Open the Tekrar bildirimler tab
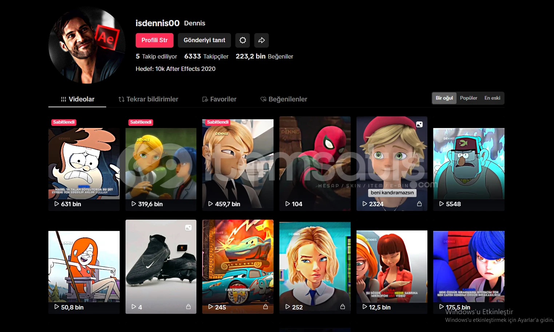 pyautogui.click(x=148, y=99)
